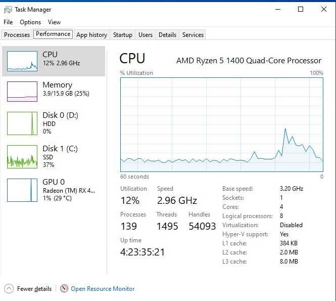Go to the Startup tab
Image resolution: width=336 pixels, height=301 pixels.
[123, 35]
